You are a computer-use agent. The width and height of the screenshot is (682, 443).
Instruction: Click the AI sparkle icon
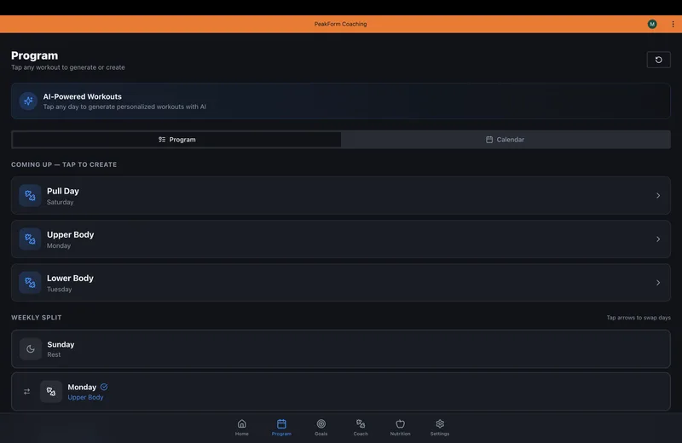pos(28,101)
